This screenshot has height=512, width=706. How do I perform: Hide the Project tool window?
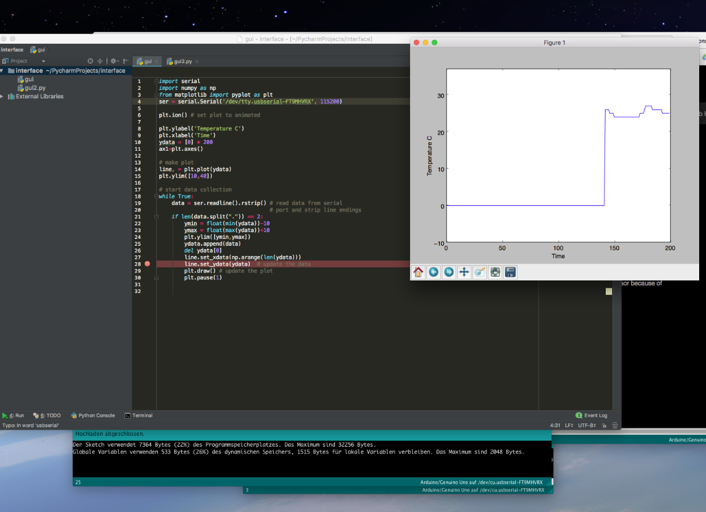coord(125,61)
